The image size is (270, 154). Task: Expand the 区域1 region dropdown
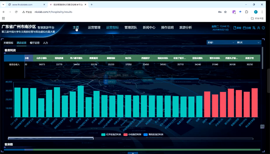221,42
